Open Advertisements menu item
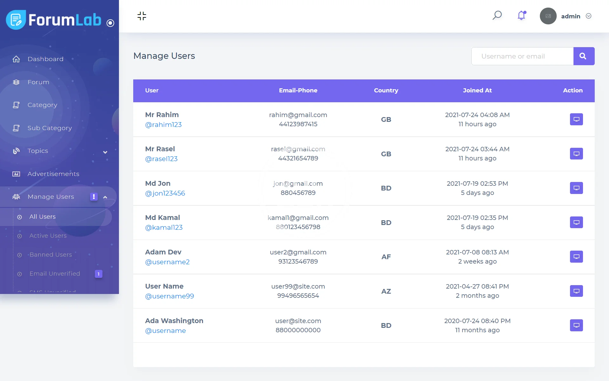 click(53, 174)
